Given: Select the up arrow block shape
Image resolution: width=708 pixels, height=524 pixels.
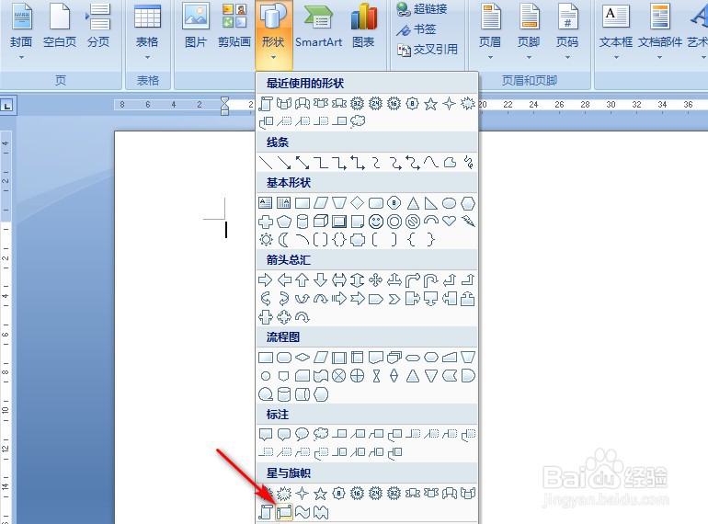Looking at the screenshot, I should pyautogui.click(x=303, y=280).
